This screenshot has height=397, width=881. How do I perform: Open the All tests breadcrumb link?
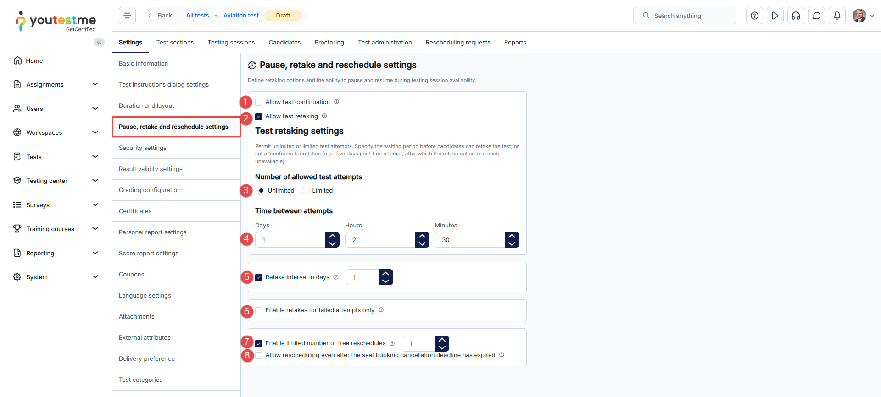(x=197, y=15)
